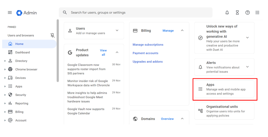Screen dimensions: 268x137
Task: Click the generative AI compass icon
Action: tap(200, 38)
